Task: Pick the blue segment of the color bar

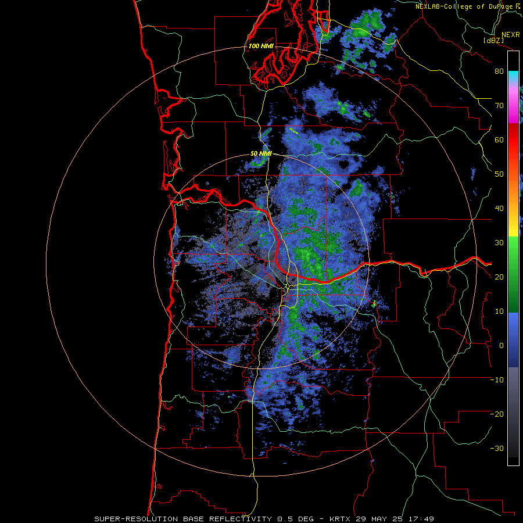Action: tap(513, 340)
